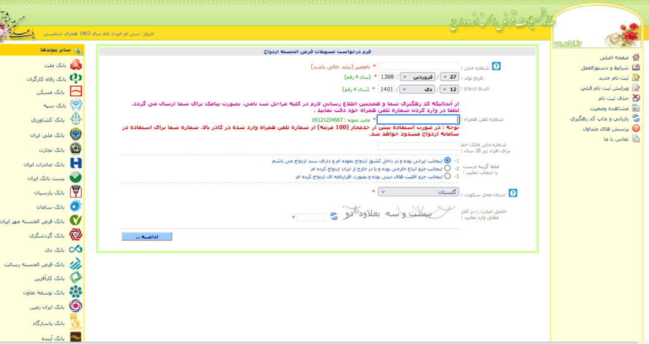
Task: Refresh the captcha image
Action: click(334, 216)
